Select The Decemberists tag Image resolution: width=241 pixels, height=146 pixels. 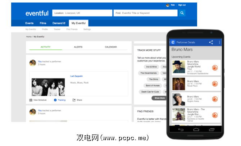click(149, 73)
